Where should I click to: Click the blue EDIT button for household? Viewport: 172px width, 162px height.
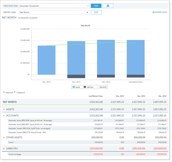click(96, 6)
